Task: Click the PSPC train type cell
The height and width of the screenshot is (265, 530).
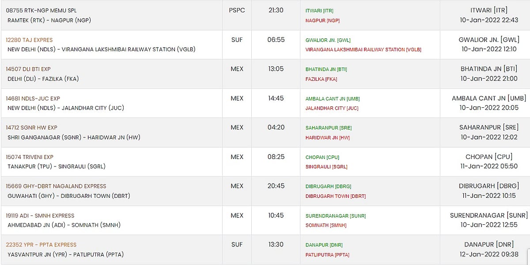Action: pos(237,10)
